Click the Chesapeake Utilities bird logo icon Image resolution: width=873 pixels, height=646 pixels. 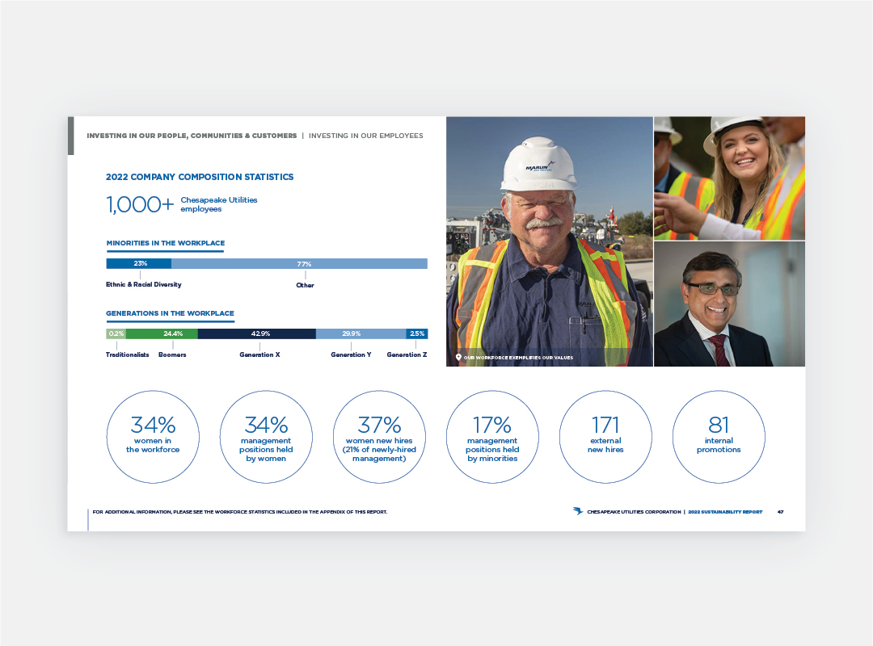coord(578,511)
